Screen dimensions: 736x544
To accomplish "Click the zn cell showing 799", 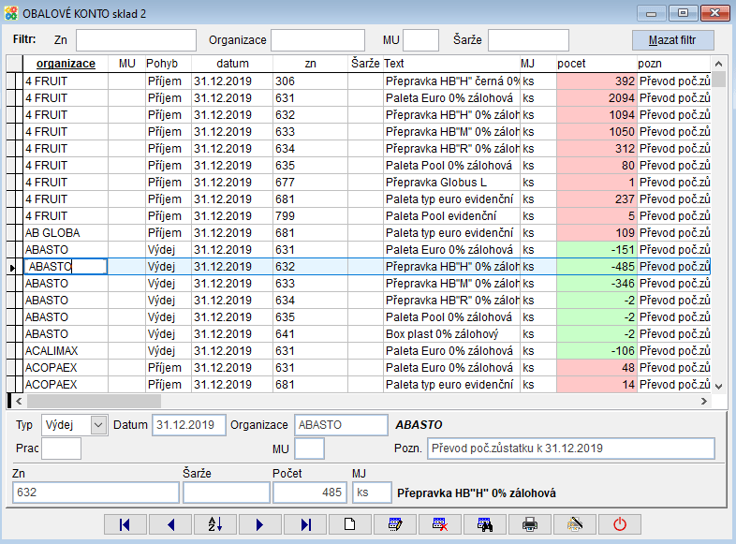I will click(x=310, y=216).
